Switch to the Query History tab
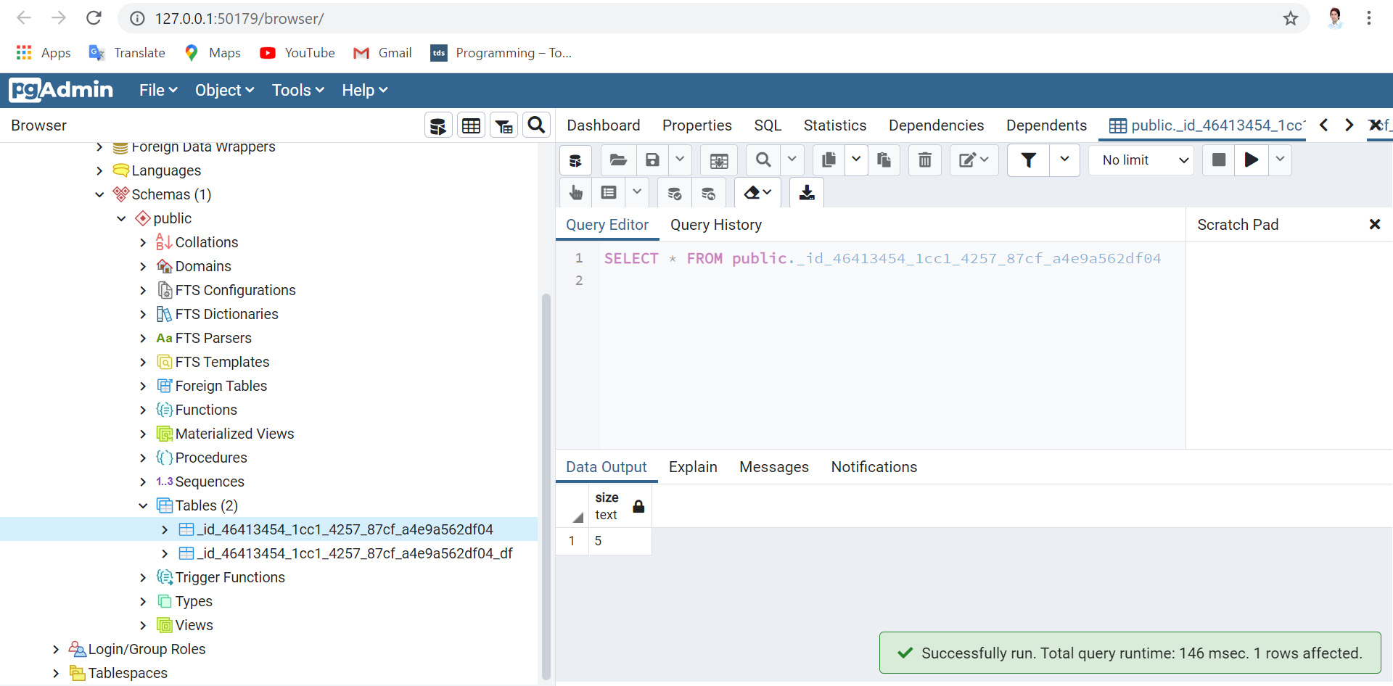 [x=716, y=225]
